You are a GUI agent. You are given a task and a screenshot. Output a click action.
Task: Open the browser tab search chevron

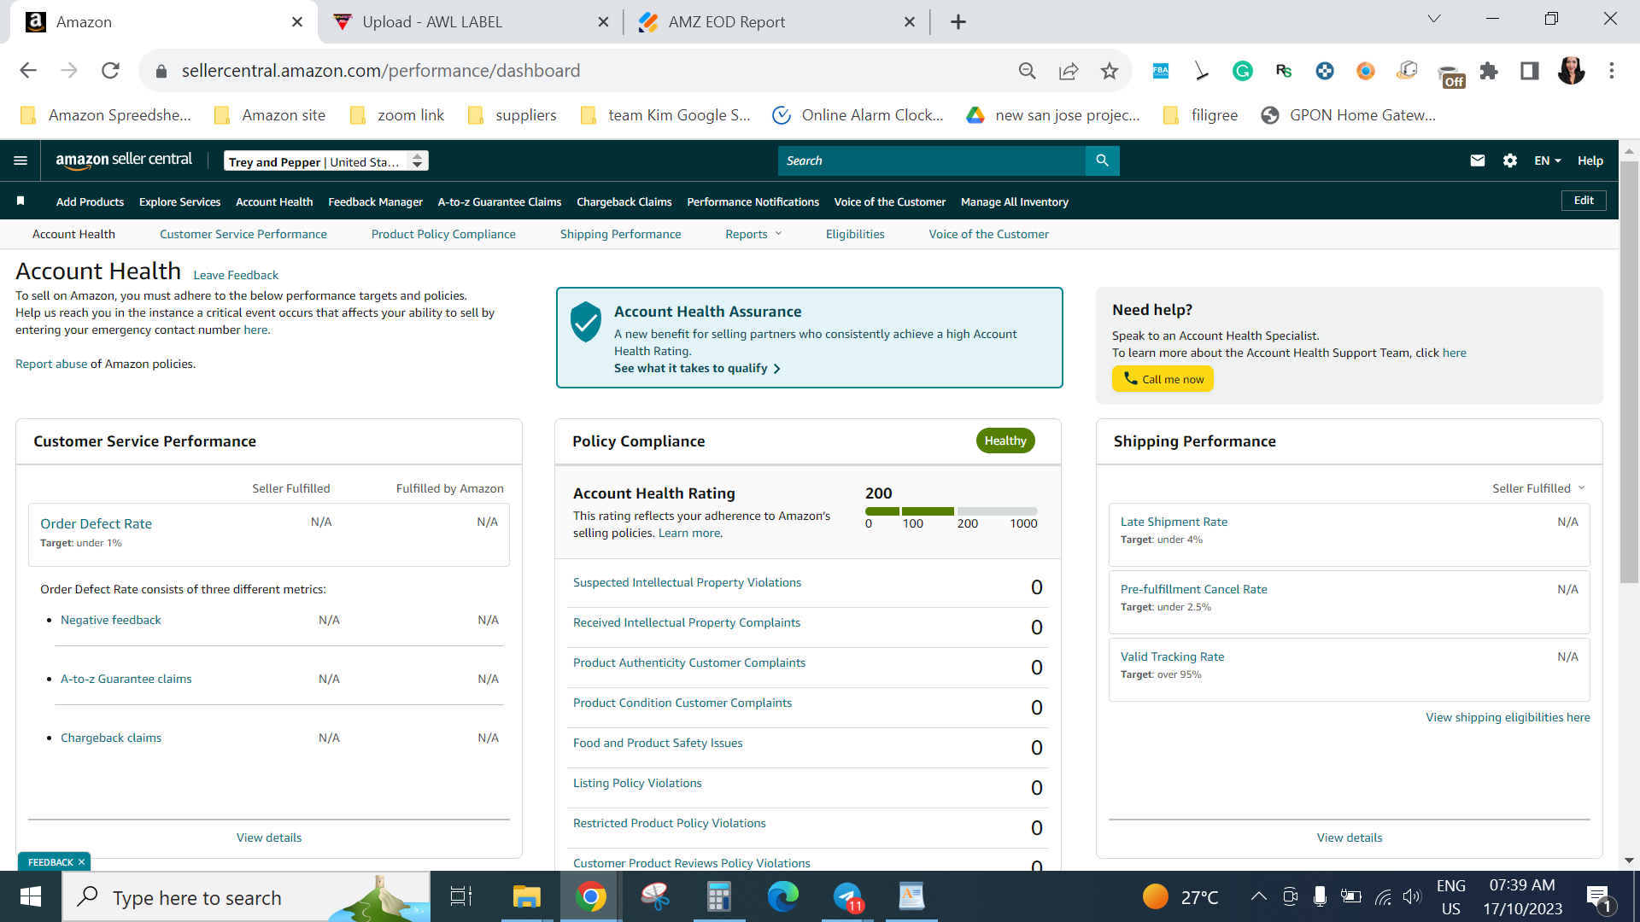(x=1434, y=19)
